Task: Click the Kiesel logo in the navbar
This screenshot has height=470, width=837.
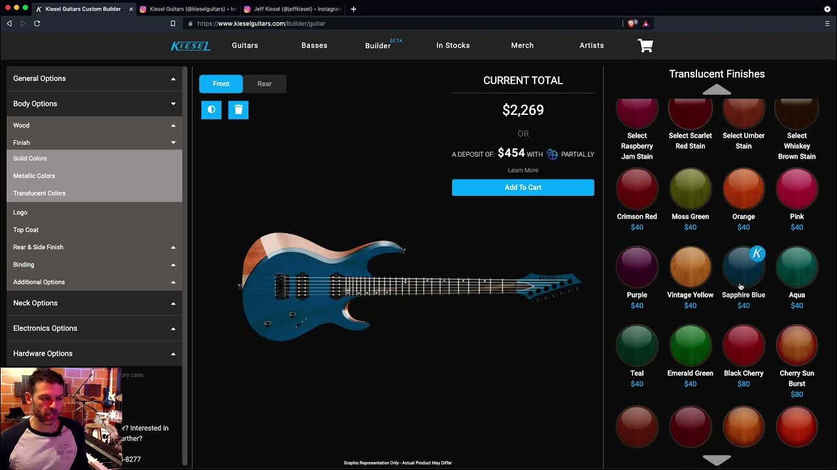Action: click(190, 46)
